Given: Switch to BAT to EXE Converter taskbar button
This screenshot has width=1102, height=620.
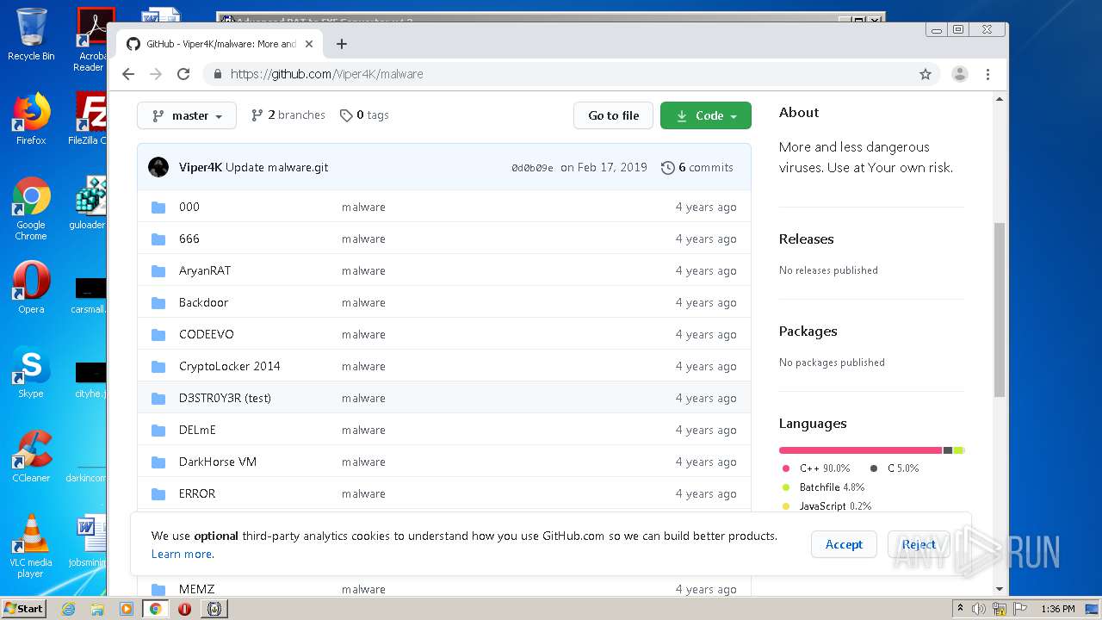Looking at the screenshot, I should tap(214, 609).
